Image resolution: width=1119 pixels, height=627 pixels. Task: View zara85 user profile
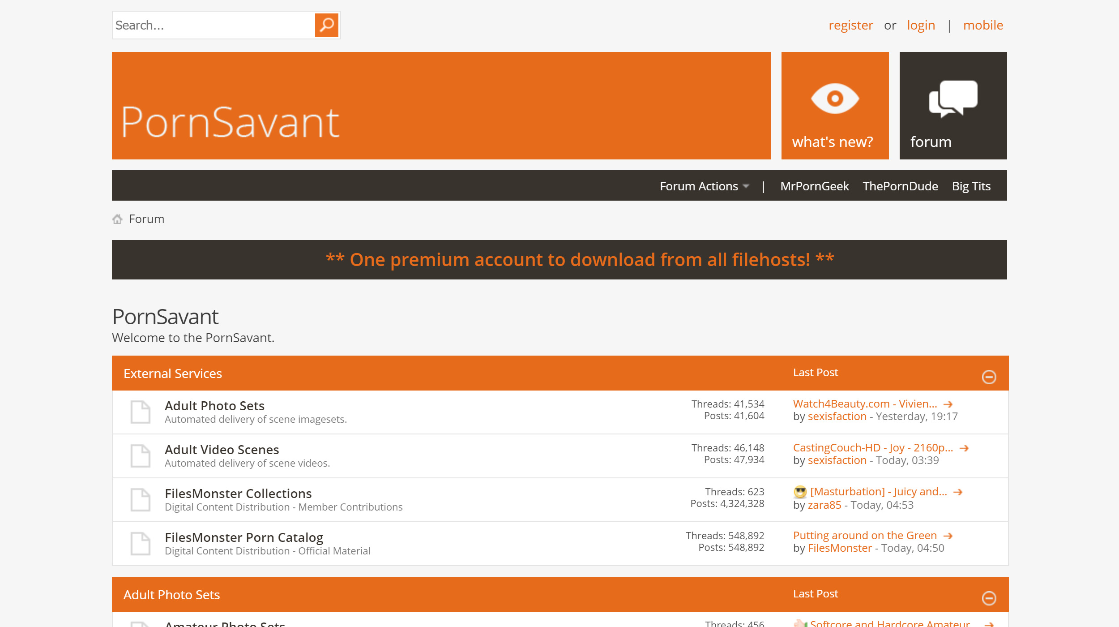824,505
